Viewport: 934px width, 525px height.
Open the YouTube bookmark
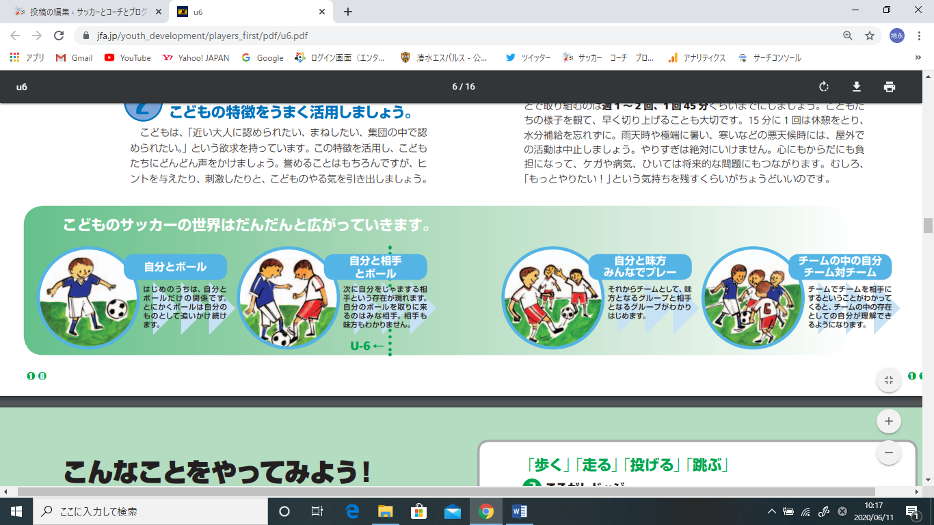(128, 58)
